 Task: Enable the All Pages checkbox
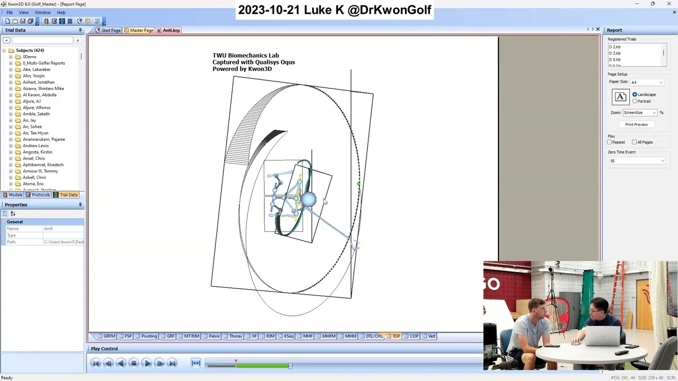click(635, 142)
